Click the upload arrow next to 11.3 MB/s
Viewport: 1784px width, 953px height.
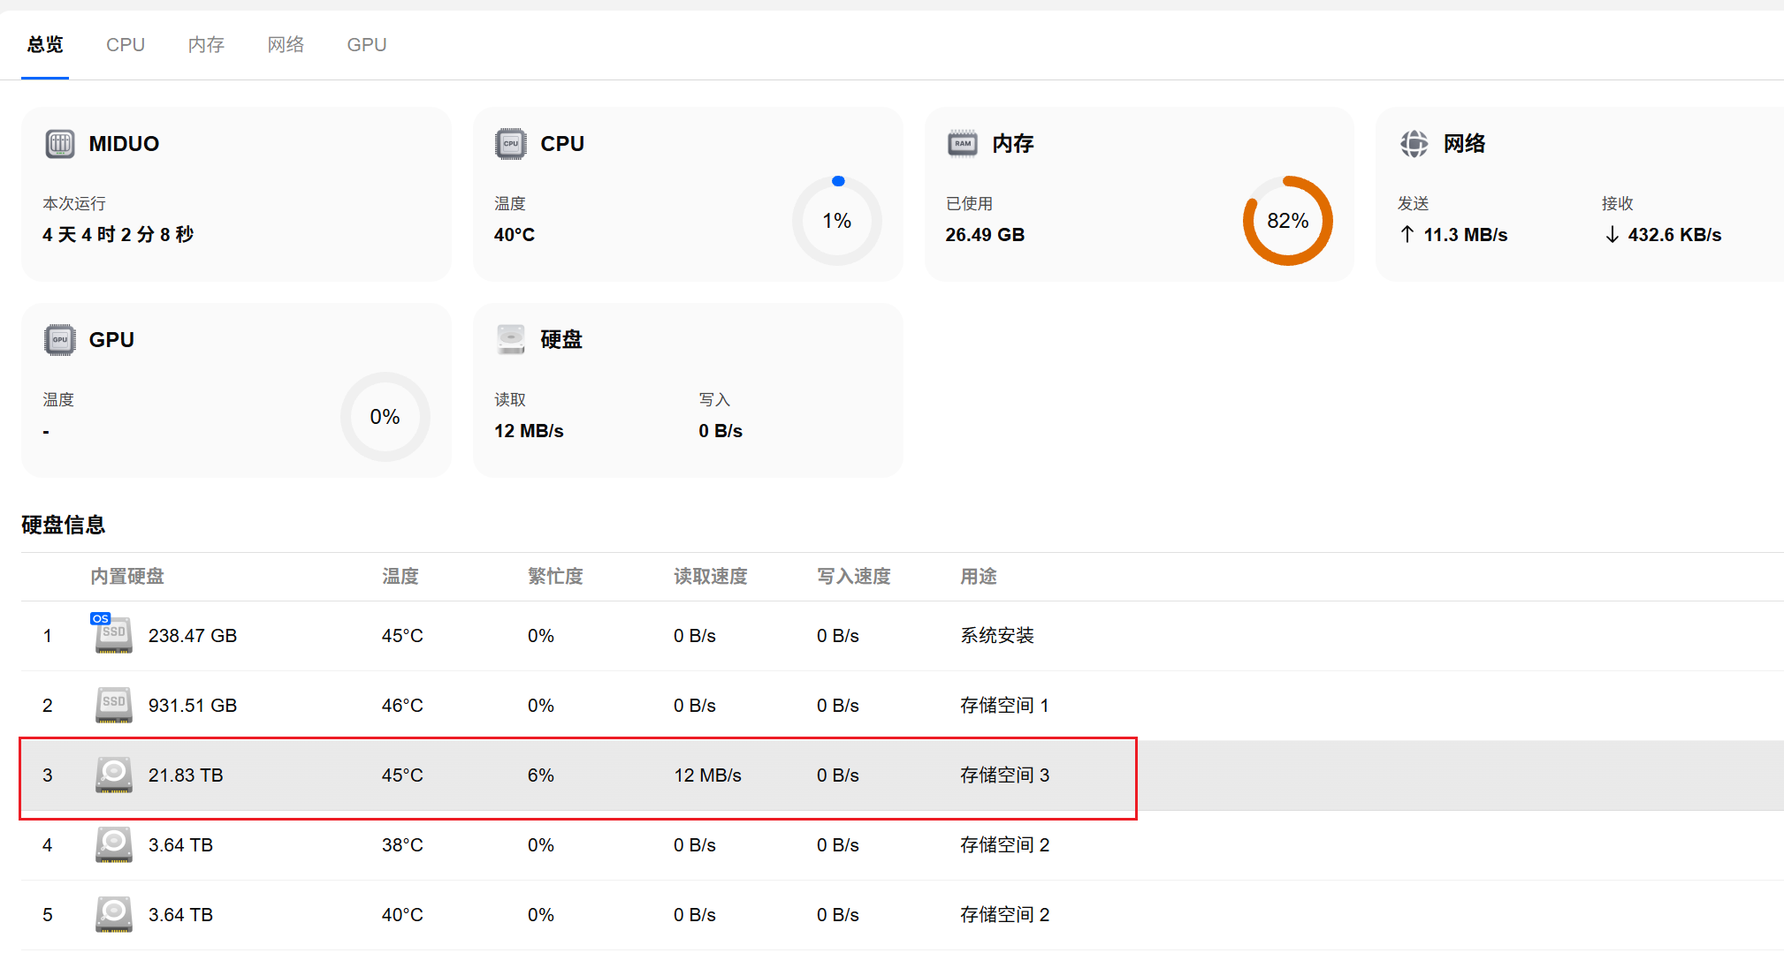click(1407, 234)
